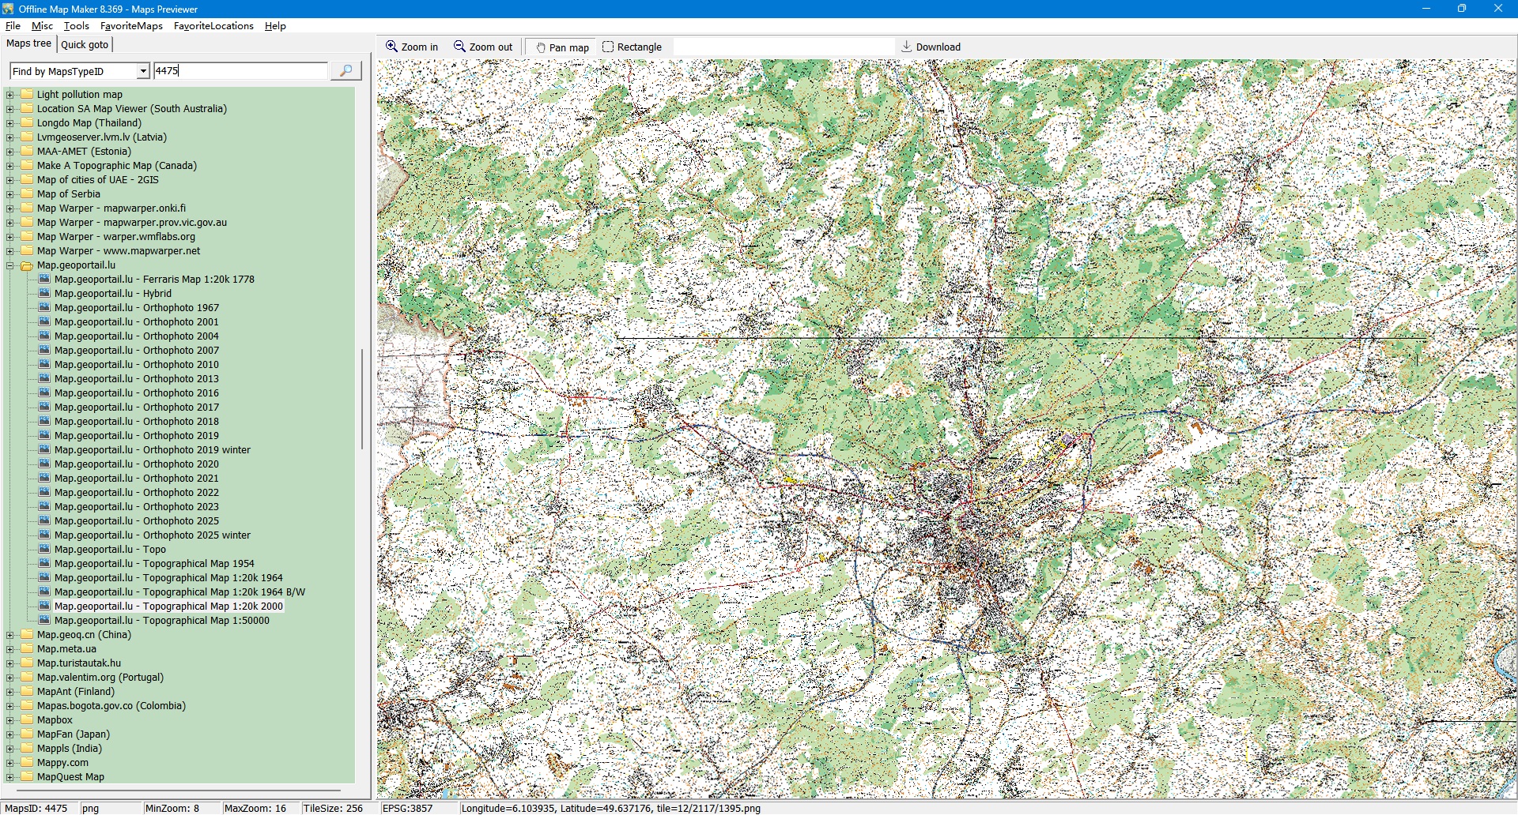This screenshot has width=1518, height=815.
Task: Click the map icon for Orthophoto 1967
Action: coord(45,308)
